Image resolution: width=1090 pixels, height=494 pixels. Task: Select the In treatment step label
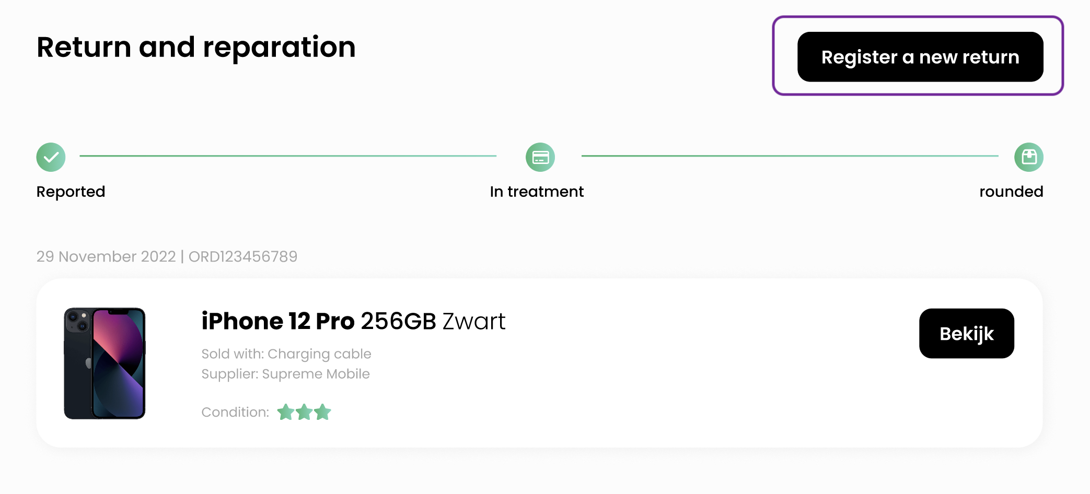[537, 192]
